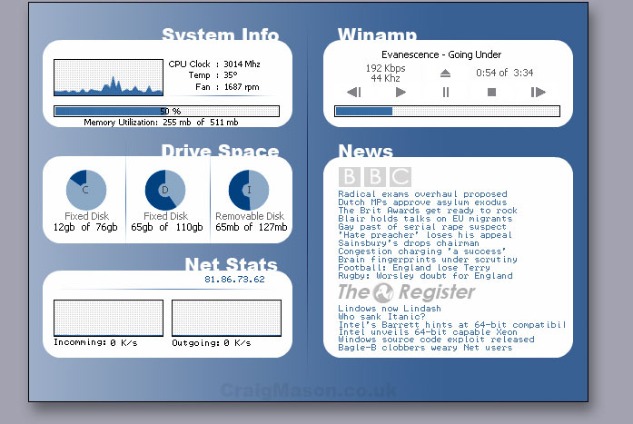Click the Outgoing traffic graph

[x=226, y=318]
